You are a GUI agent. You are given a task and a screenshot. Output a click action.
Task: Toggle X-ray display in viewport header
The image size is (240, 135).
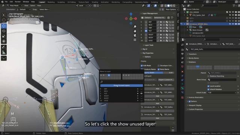pyautogui.click(x=162, y=6)
